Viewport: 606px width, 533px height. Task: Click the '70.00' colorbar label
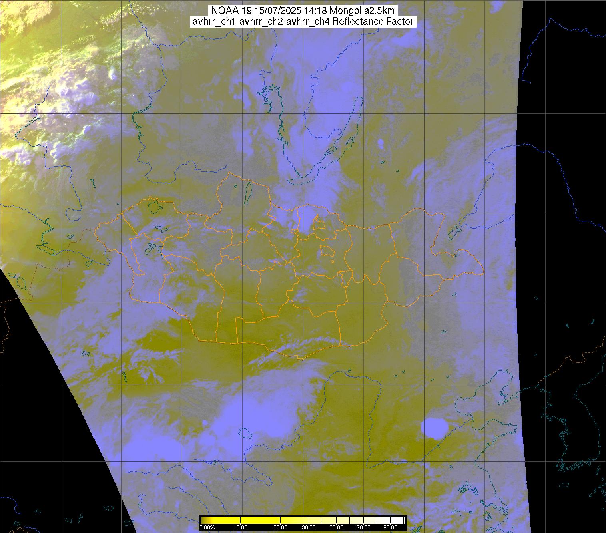pyautogui.click(x=364, y=527)
